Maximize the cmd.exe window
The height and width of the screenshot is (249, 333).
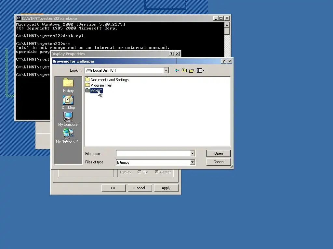point(221,18)
